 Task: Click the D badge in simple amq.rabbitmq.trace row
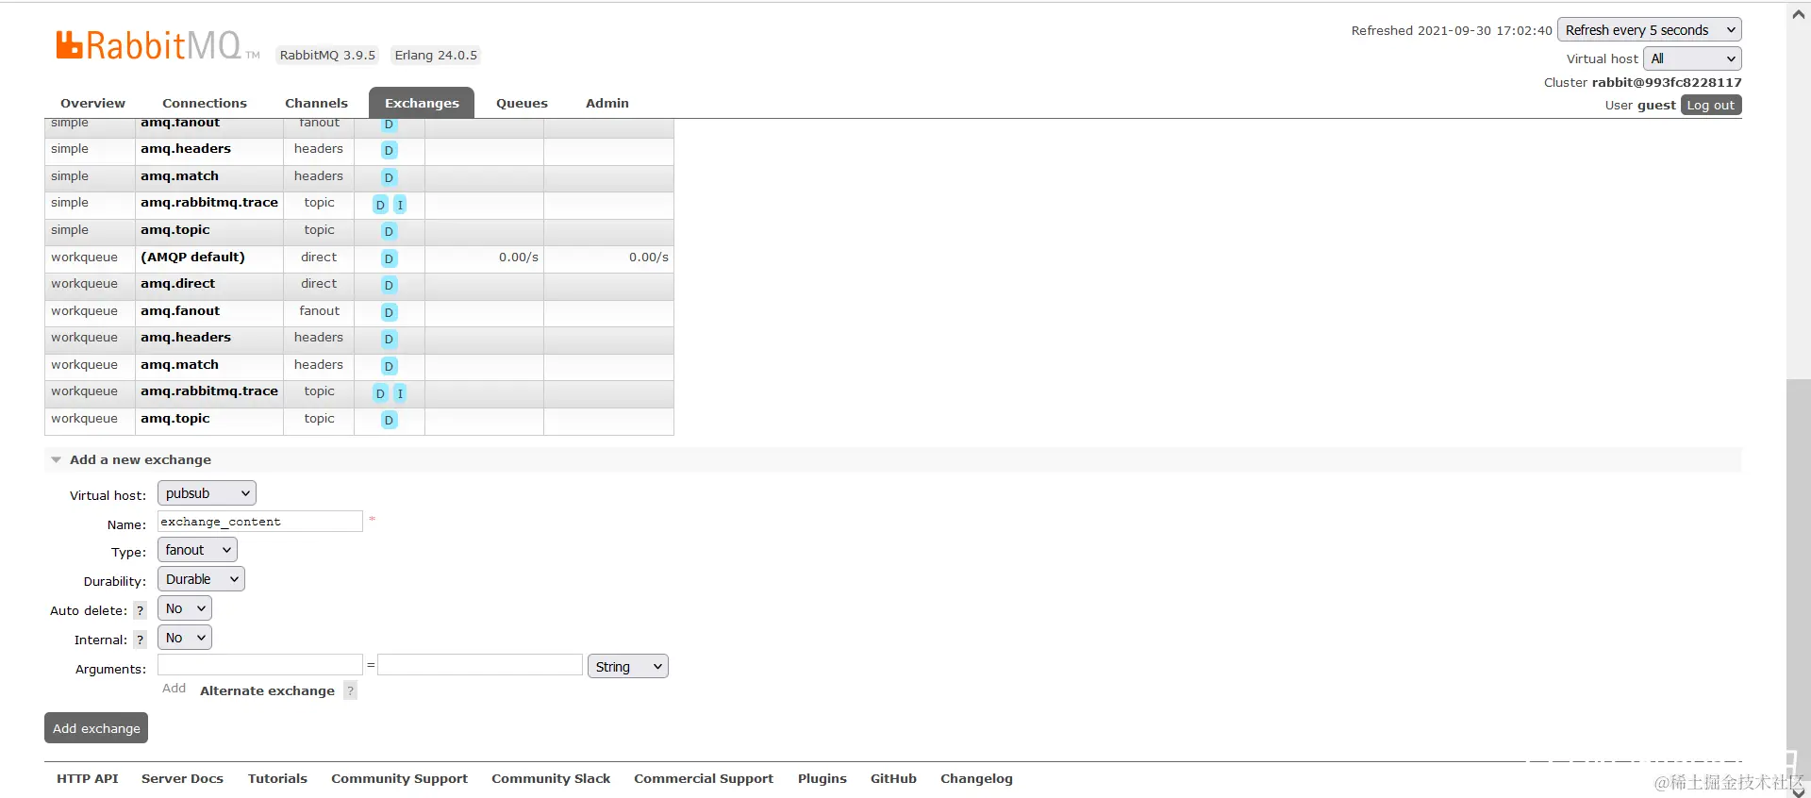coord(380,205)
